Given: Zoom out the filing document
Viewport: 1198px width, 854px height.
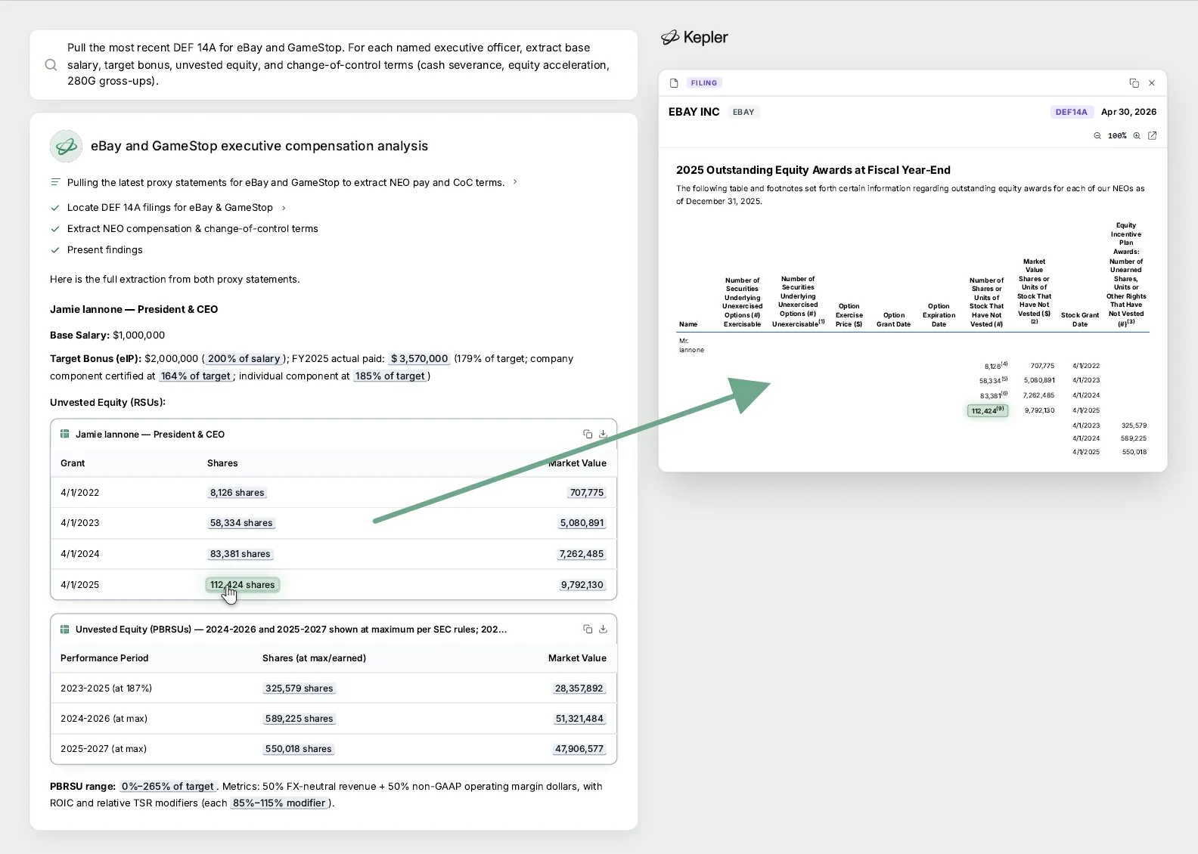Looking at the screenshot, I should point(1097,136).
